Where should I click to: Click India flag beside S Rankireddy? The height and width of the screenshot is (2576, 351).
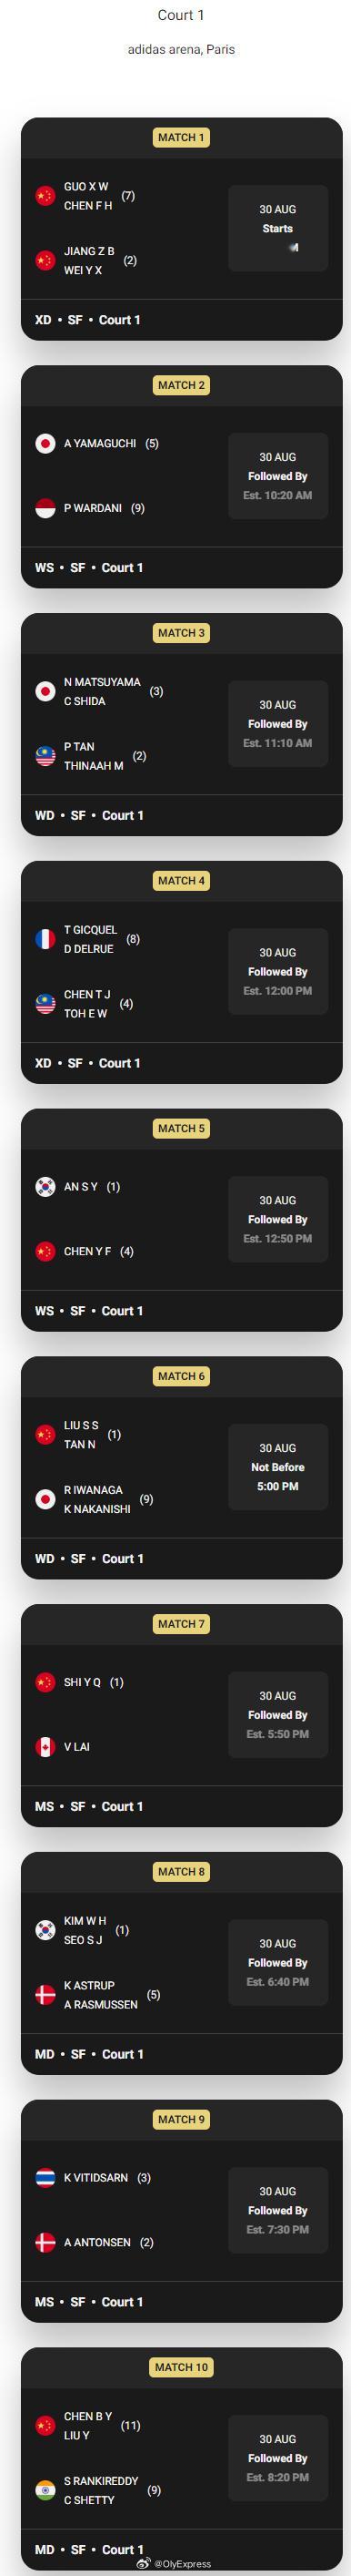pos(45,2490)
